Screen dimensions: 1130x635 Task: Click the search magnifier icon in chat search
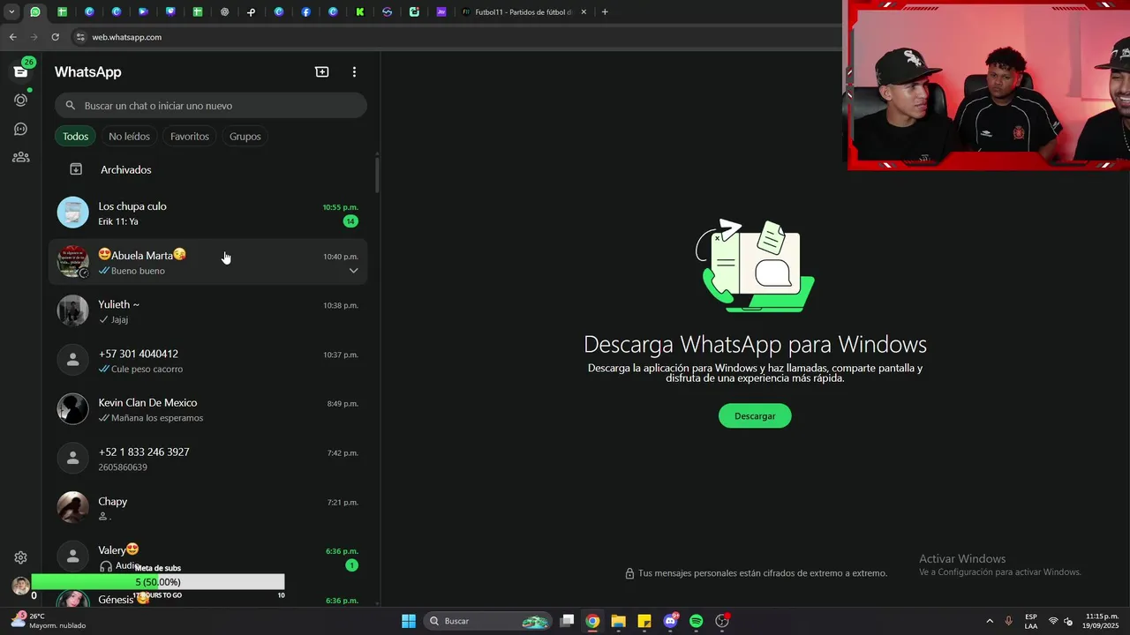coord(71,106)
